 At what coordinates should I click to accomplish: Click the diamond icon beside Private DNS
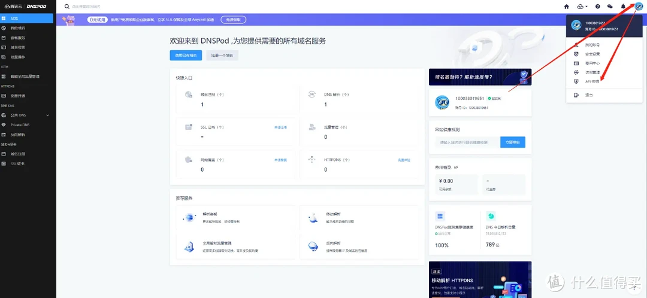4,125
